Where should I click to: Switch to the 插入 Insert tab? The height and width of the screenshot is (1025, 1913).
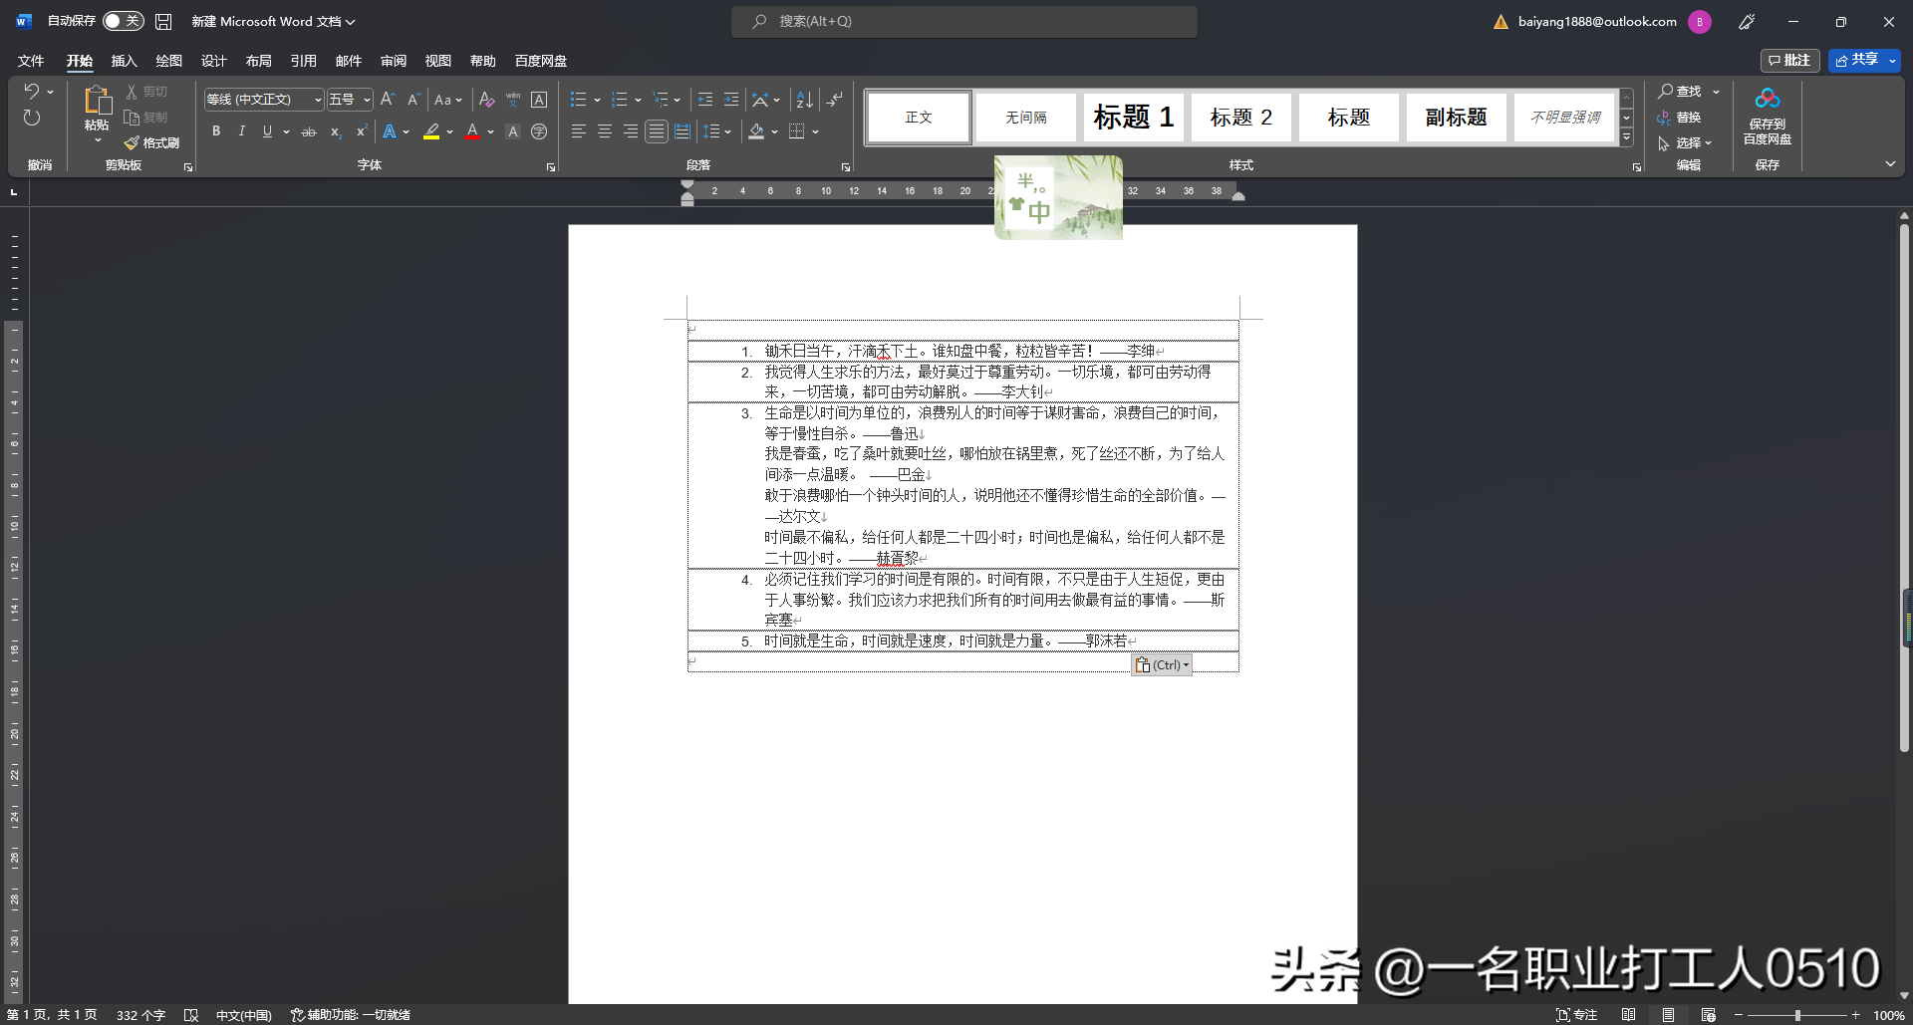(124, 61)
